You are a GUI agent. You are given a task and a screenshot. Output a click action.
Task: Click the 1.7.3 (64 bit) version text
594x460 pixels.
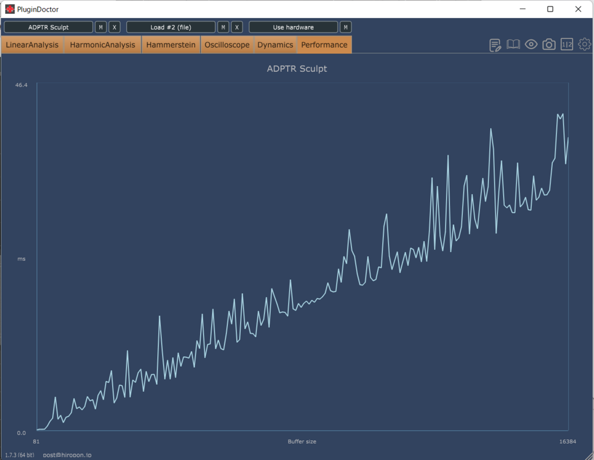click(19, 455)
